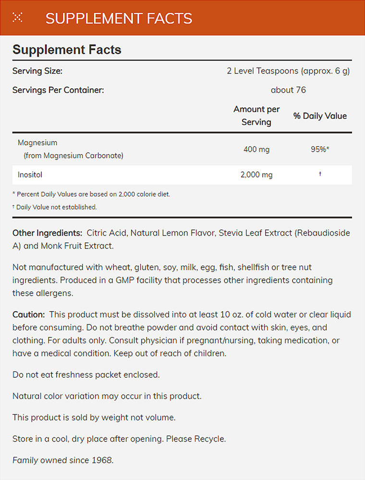365x480 pixels.
Task: Click the 400 mg magnesium amount
Action: (256, 149)
